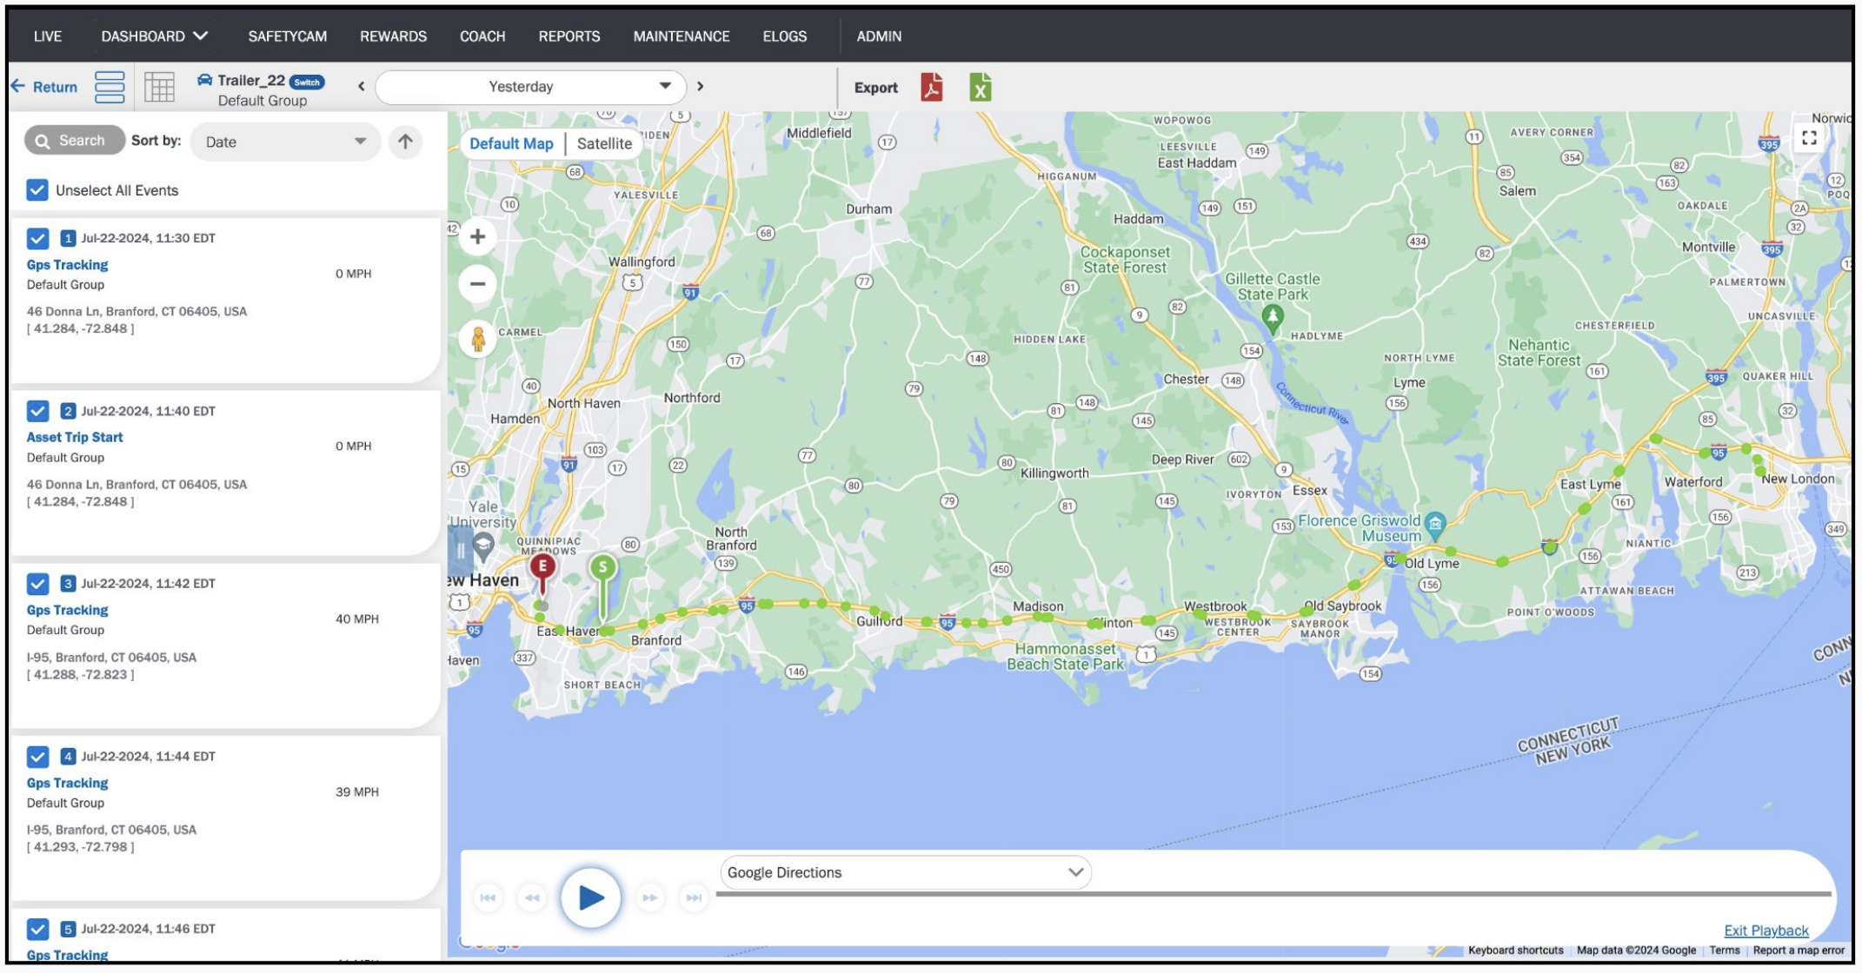The height and width of the screenshot is (973, 1862).
Task: Select the Street View pegman
Action: click(477, 339)
